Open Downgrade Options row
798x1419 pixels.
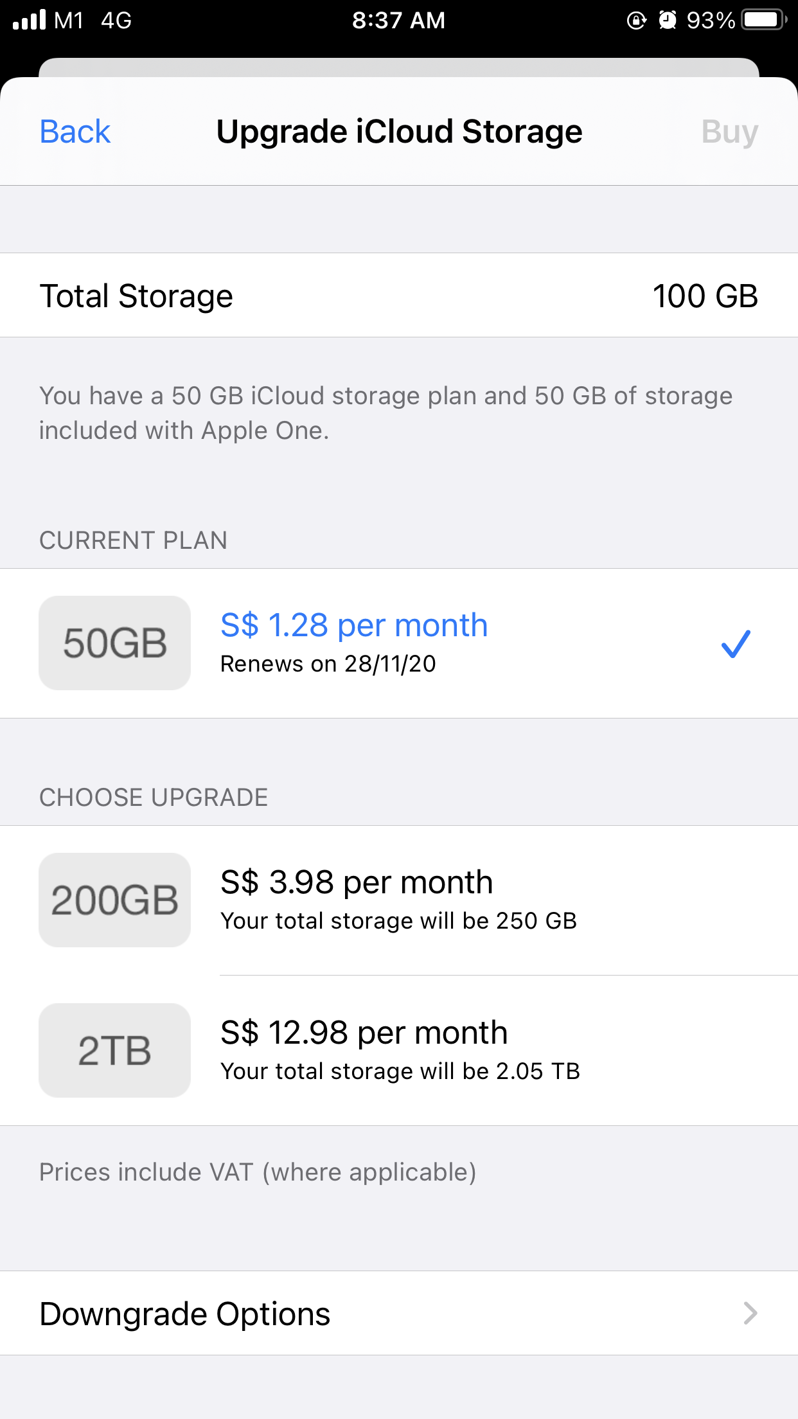[185, 1314]
